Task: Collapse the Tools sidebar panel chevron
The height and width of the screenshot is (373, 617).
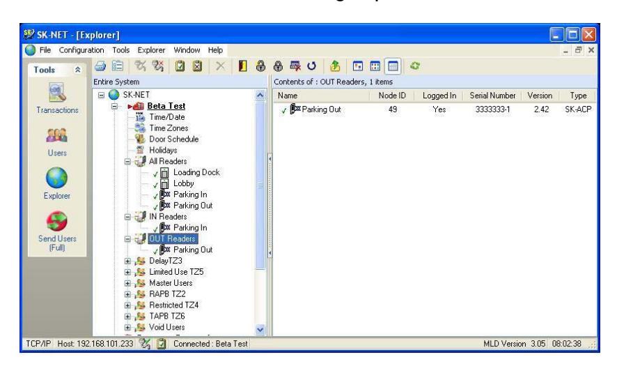Action: click(77, 70)
